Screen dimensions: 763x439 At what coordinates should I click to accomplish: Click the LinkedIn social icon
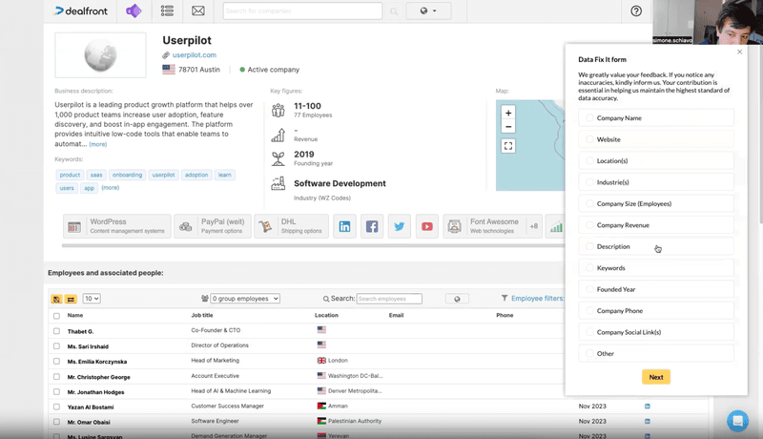(x=344, y=226)
